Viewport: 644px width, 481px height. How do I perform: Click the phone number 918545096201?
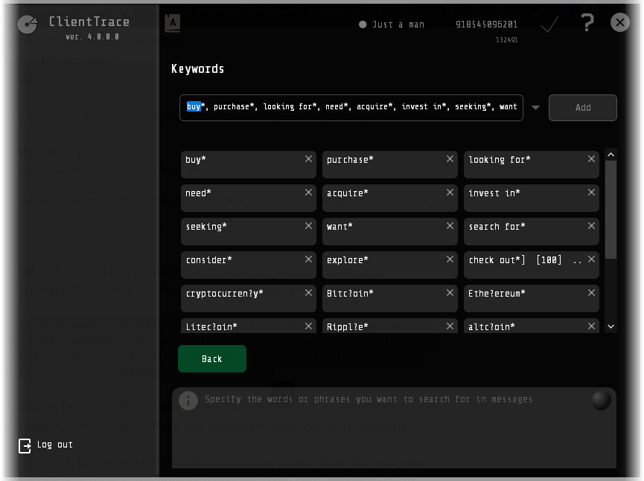pos(486,25)
